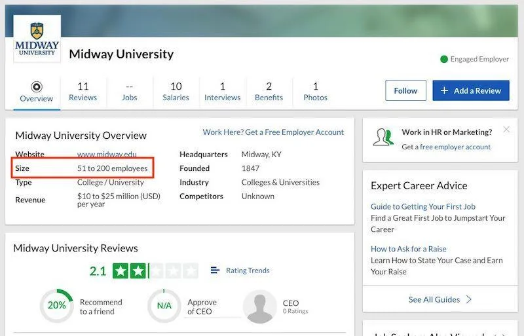Click the Competitors Unknown value
The image size is (524, 336).
[257, 196]
